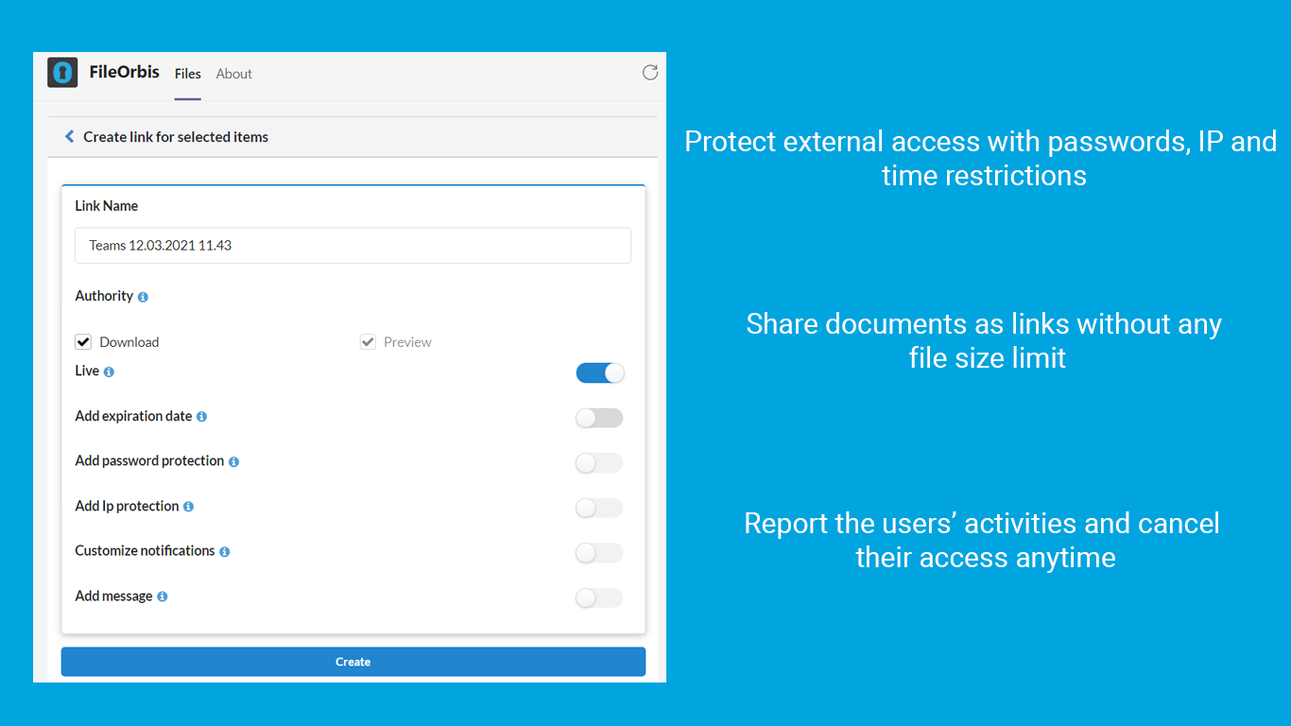
Task: Click the info icon beside Live
Action: [109, 372]
